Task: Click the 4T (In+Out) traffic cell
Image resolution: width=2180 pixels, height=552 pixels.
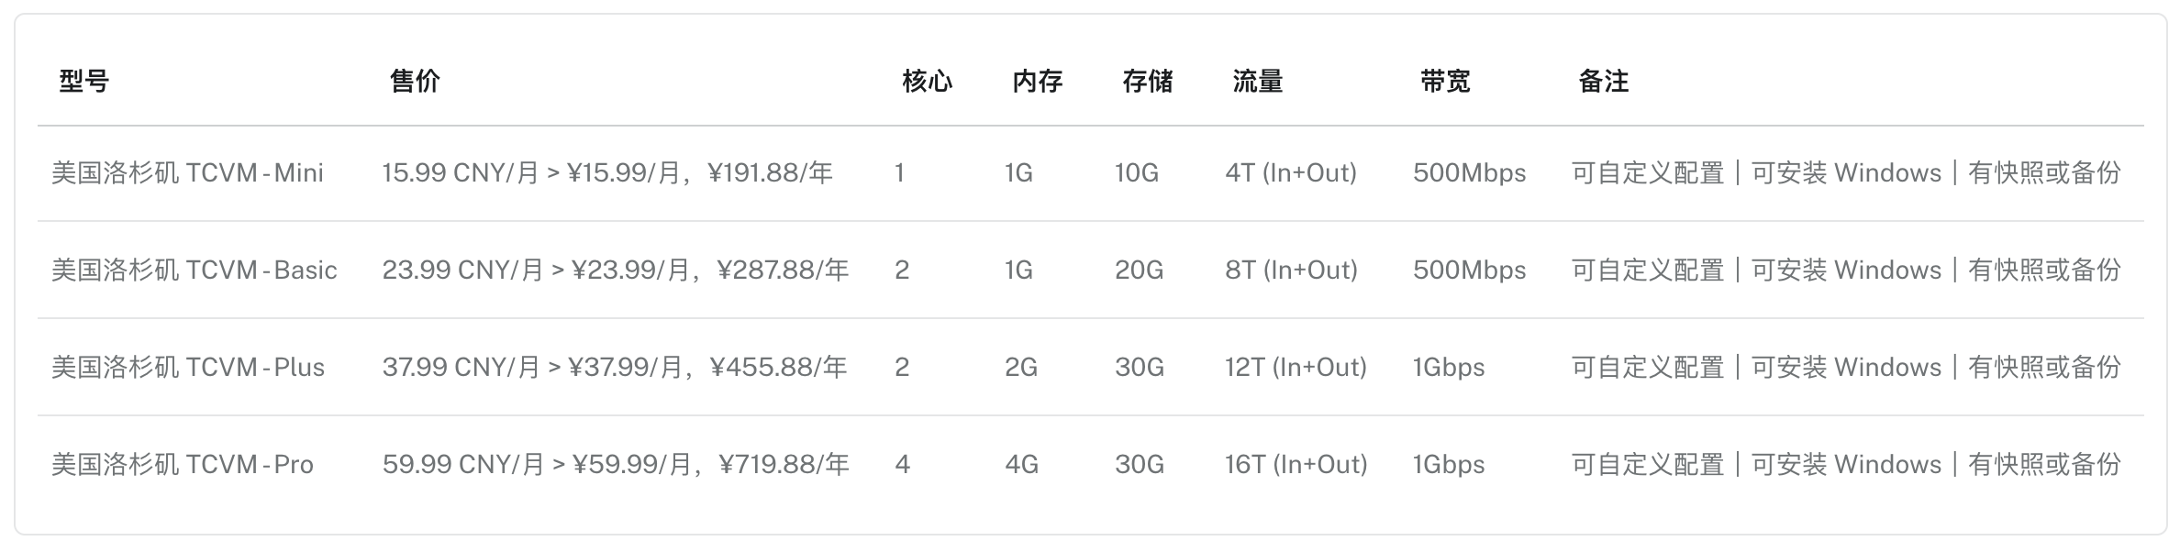Action: 1291,173
